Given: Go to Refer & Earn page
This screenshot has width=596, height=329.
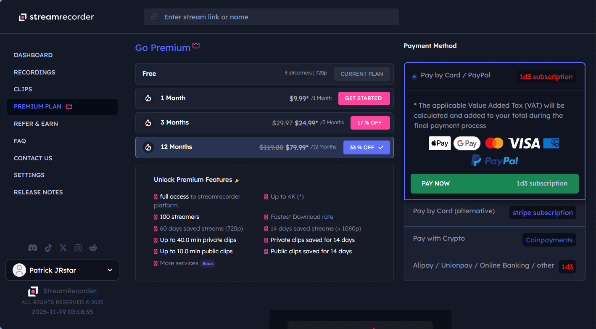Looking at the screenshot, I should (x=36, y=124).
